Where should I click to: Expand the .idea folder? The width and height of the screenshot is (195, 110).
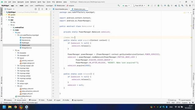pyautogui.click(x=7, y=17)
